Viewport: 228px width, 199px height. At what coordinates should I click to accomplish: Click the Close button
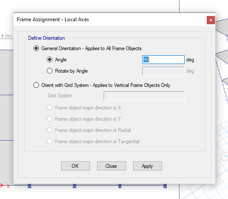111,166
